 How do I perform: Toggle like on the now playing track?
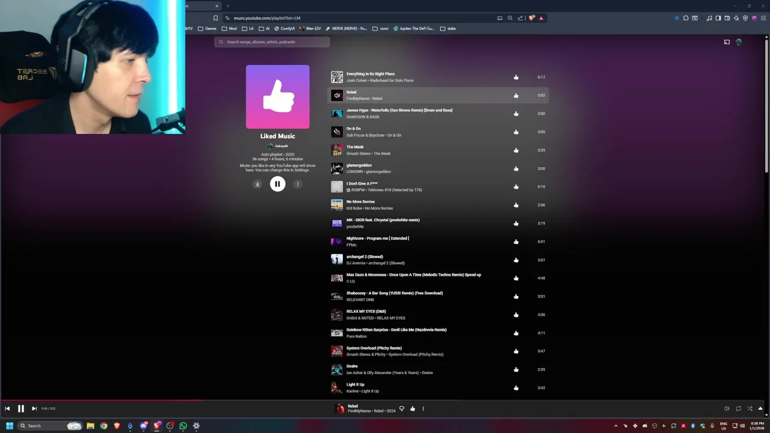413,408
